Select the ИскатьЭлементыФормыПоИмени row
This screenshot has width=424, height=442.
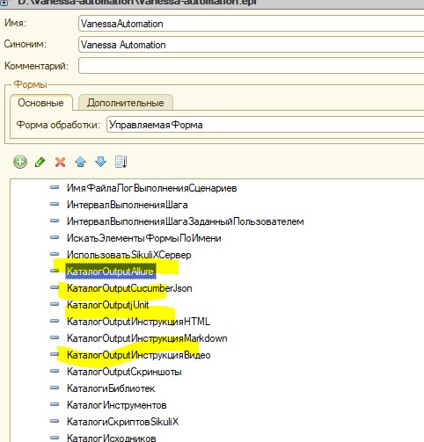(x=144, y=238)
